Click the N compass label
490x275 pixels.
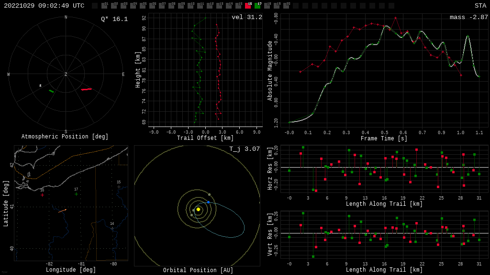tap(66, 17)
